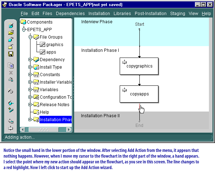
Task: Select the EPETS_APP tree label
Action: (x=39, y=30)
